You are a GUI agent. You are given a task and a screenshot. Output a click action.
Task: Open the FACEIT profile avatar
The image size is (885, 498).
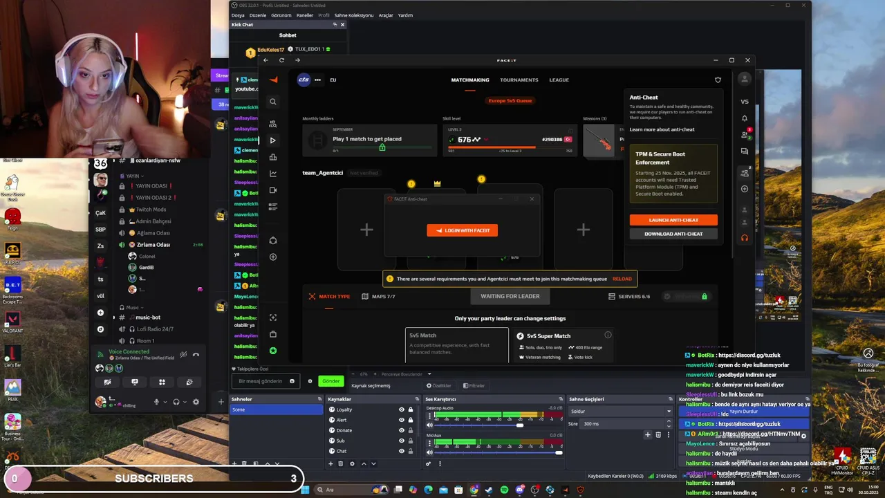[745, 79]
